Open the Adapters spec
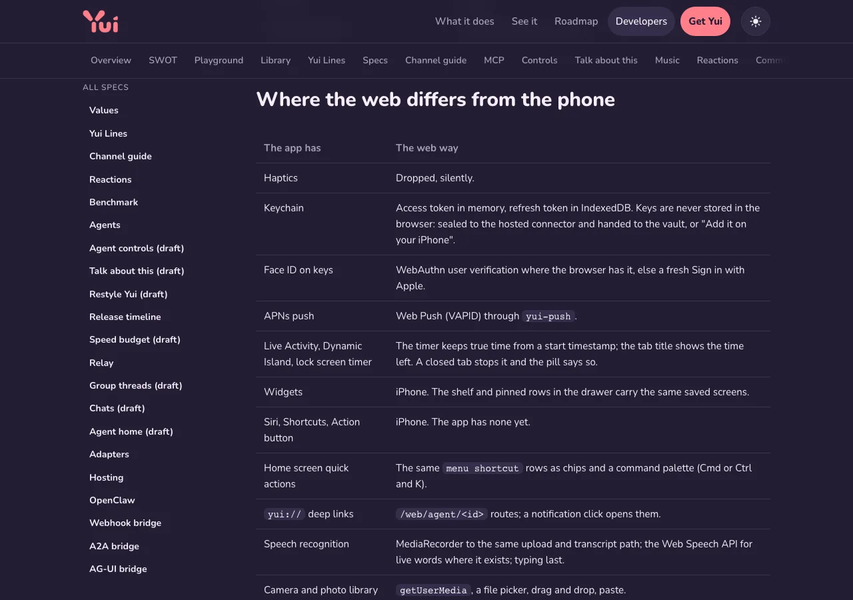The height and width of the screenshot is (600, 853). coord(109,454)
